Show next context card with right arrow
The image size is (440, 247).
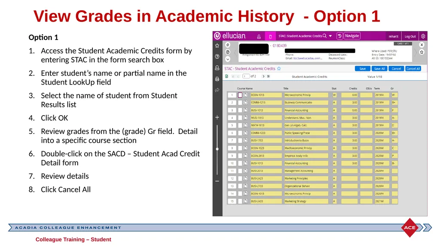pos(416,52)
